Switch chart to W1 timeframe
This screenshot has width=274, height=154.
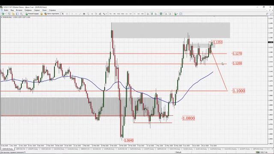click(x=139, y=14)
